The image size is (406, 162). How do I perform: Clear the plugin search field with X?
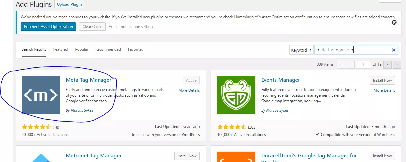[394, 50]
